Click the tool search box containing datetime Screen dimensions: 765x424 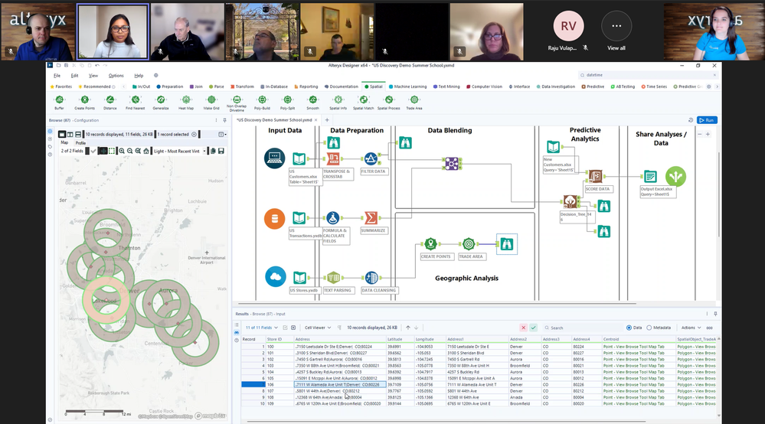[649, 75]
